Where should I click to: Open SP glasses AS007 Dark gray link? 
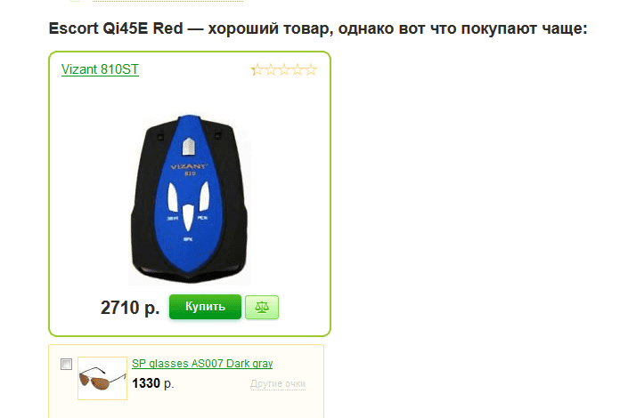click(202, 364)
